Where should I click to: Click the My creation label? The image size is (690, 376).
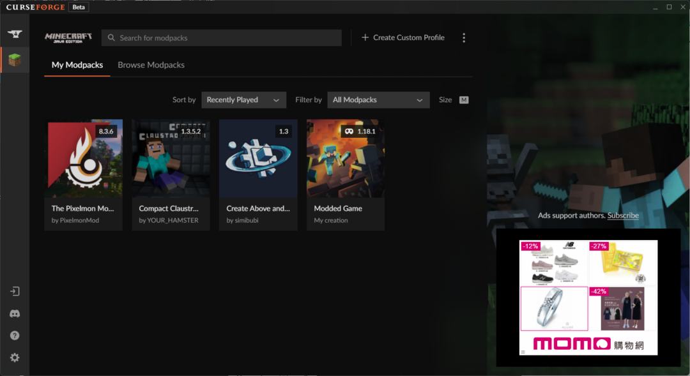pyautogui.click(x=331, y=220)
